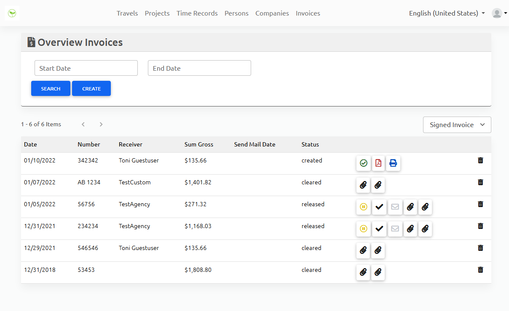Click the yellow pause icon for invoice 56756

click(x=363, y=207)
